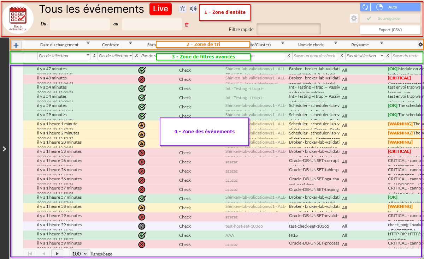This screenshot has height=259, width=424.
Task: Sort by the Nom de check column
Action: (310, 45)
